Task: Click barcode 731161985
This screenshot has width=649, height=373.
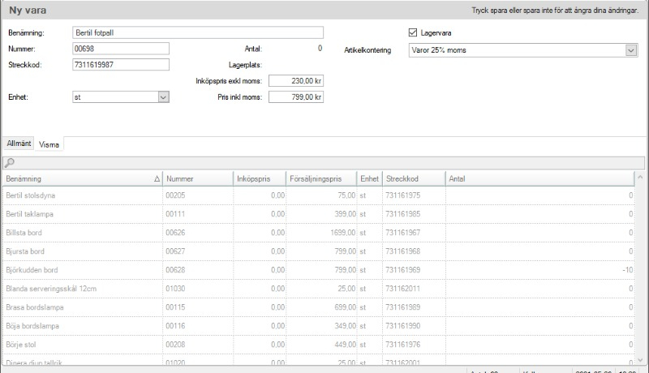Action: (x=402, y=214)
